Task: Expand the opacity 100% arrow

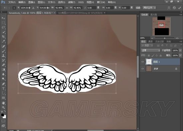Action: tap(180, 50)
